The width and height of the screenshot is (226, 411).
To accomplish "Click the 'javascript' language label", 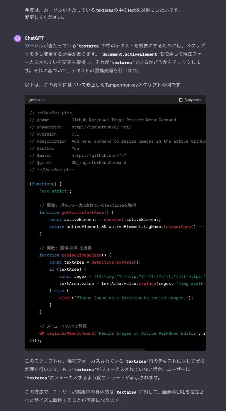I will [x=37, y=100].
